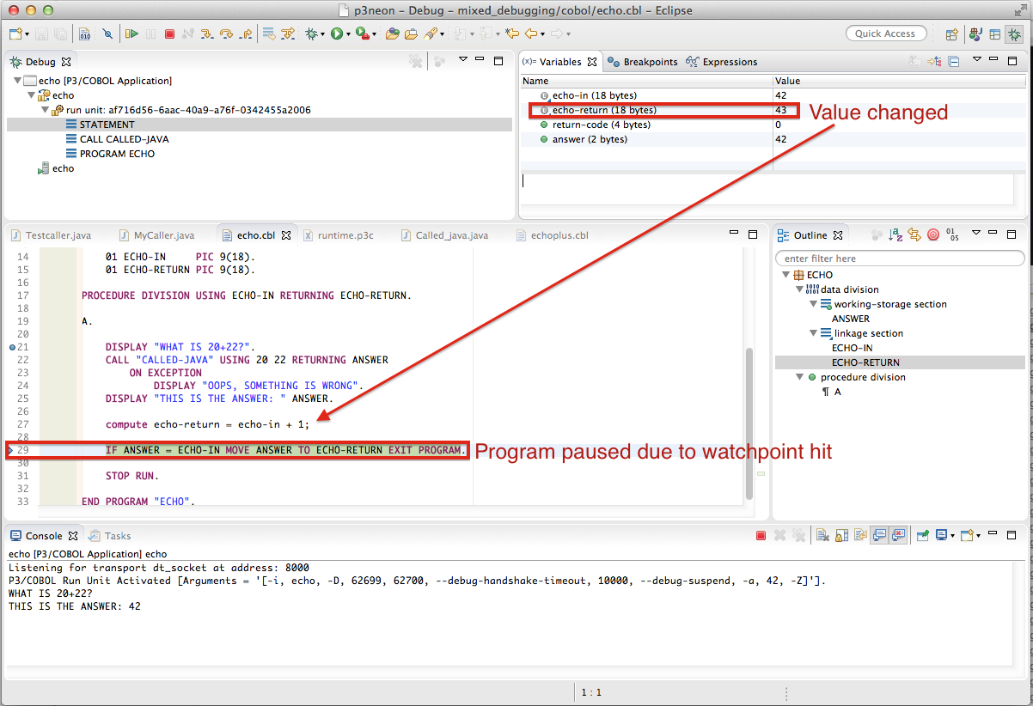Open the echoplus.cbl editor tab
Viewport: 1033px width, 706px height.
coord(552,235)
